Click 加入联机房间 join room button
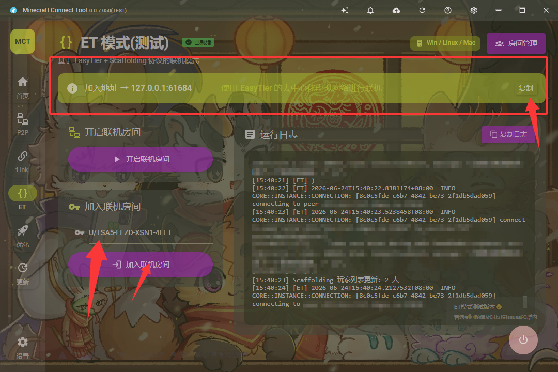 coord(141,265)
